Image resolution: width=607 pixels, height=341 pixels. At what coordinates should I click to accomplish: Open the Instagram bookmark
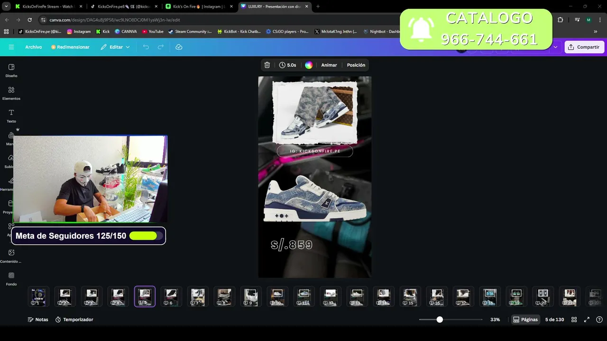tap(78, 32)
